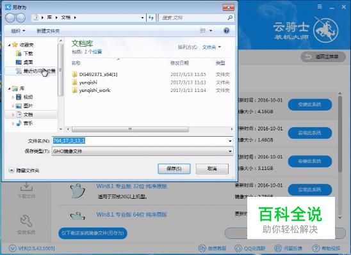Screen dimensions: 351x255
Task: Click the refresh button beside the address bar
Action: tap(151, 18)
